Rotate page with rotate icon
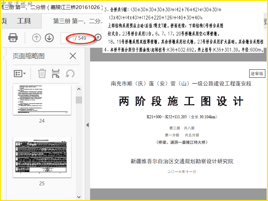Image resolution: width=268 pixels, height=201 pixels. coord(70,74)
